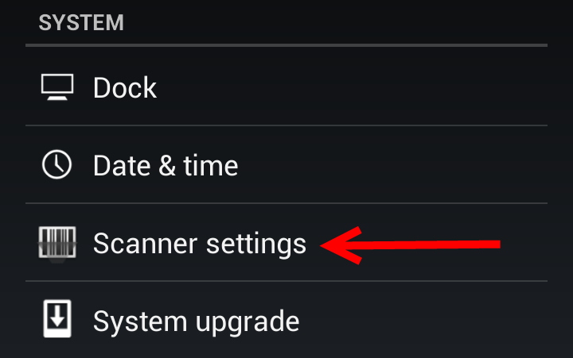573x358 pixels.
Task: Select the SYSTEM section header
Action: [81, 22]
